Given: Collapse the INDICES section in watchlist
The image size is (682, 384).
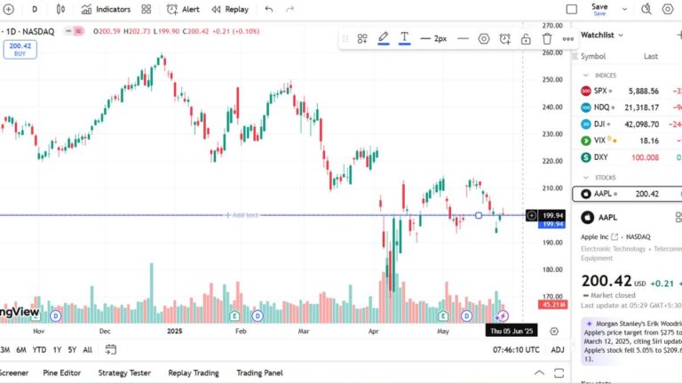Looking at the screenshot, I should point(588,76).
